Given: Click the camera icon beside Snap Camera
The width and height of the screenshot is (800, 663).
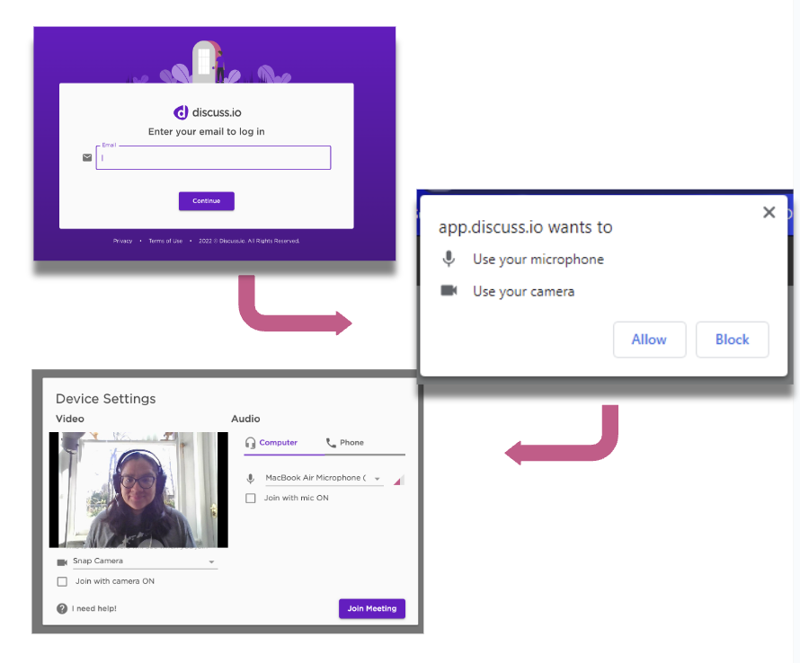Looking at the screenshot, I should 62,562.
